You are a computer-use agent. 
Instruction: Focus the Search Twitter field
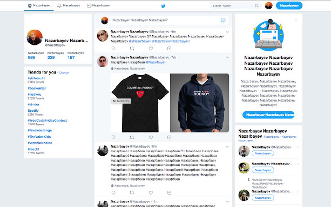(235, 6)
